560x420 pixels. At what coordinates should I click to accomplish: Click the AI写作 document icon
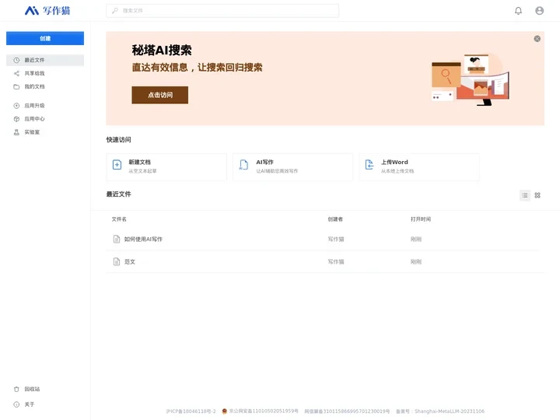(x=243, y=165)
